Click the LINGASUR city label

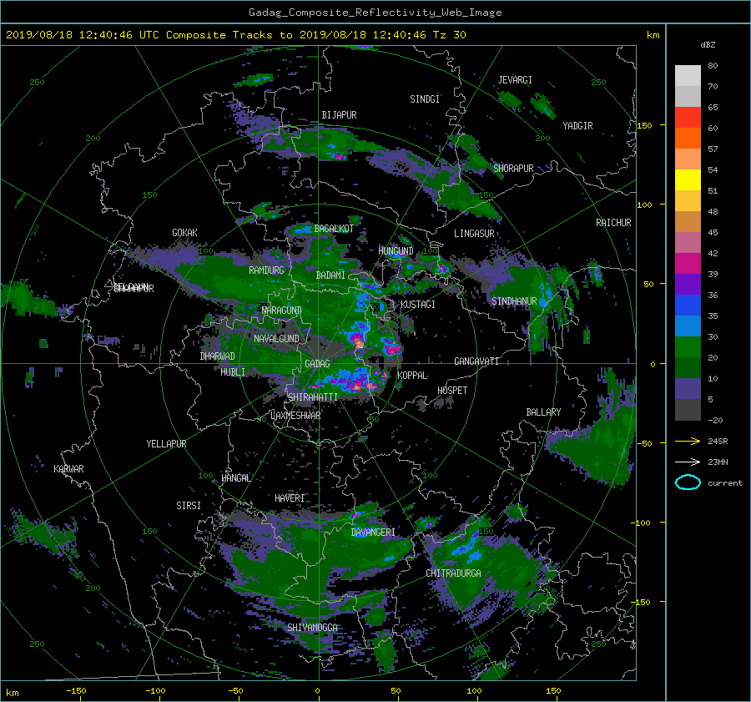pos(474,234)
